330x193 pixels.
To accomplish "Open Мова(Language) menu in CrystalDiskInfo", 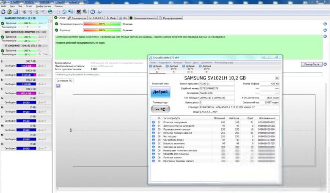I will coord(224,63).
